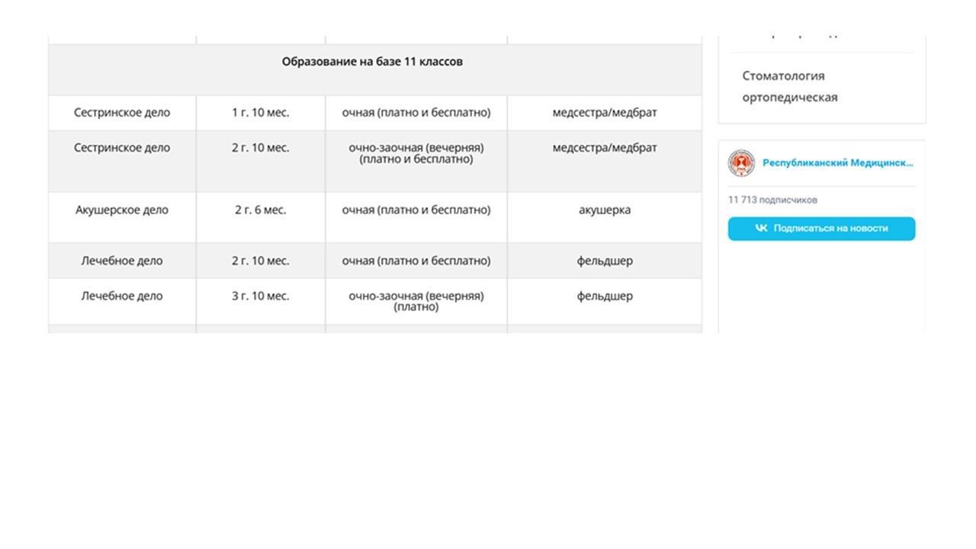Click Лечебное дело in the 3 г. 10 мес. row

[122, 296]
